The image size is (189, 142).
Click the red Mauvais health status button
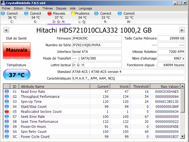pos(17,50)
